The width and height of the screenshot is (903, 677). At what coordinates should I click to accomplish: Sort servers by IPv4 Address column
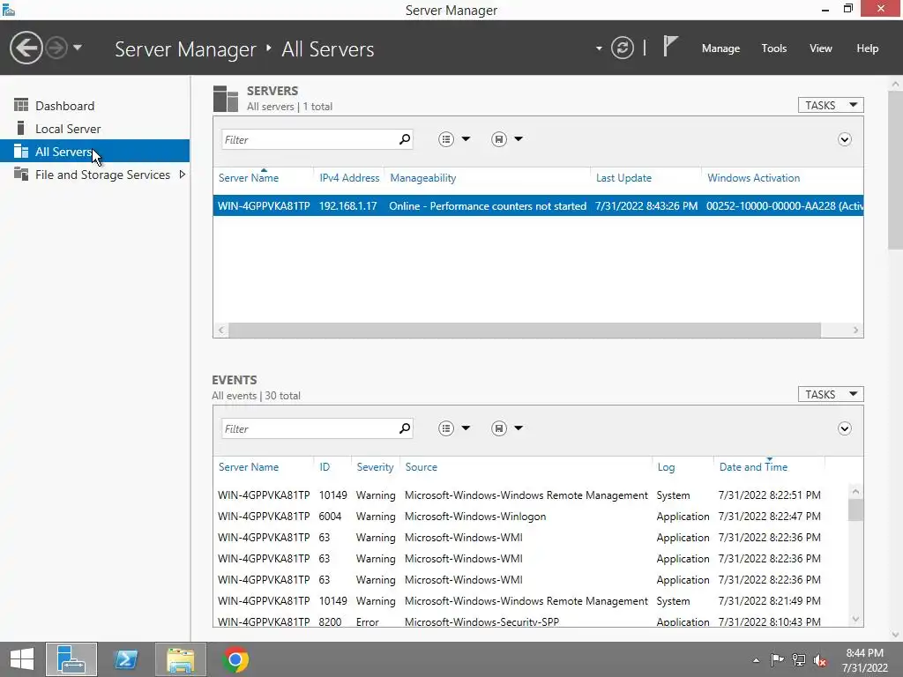[349, 178]
